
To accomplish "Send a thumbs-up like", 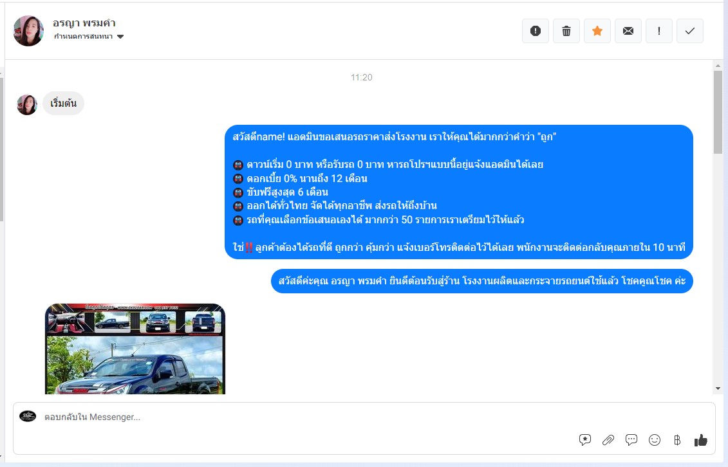I will coord(700,439).
